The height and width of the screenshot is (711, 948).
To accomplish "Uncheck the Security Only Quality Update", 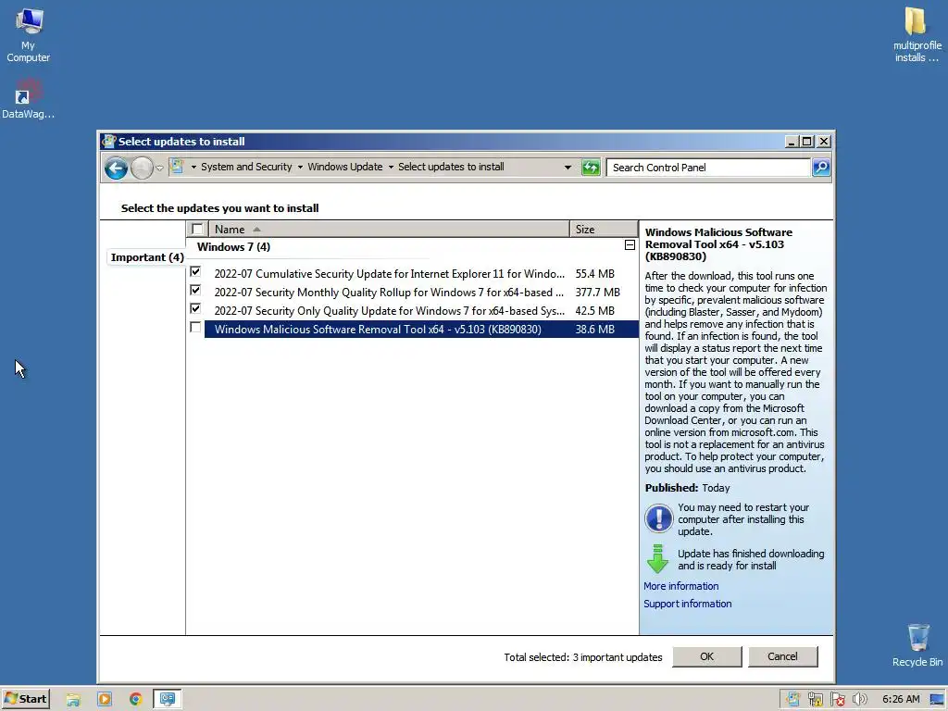I will [x=195, y=309].
